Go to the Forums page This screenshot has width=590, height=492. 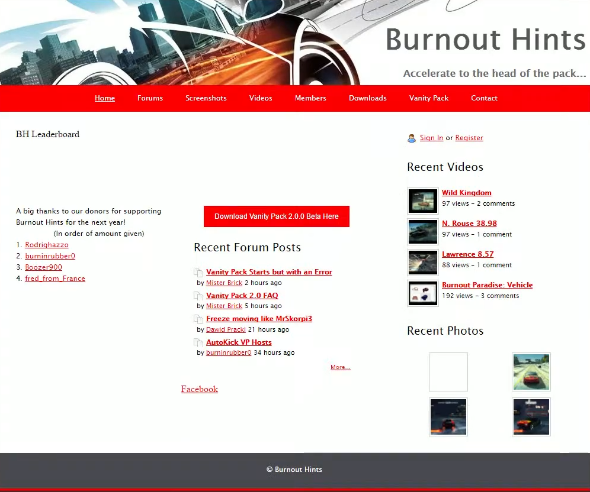pyautogui.click(x=150, y=98)
